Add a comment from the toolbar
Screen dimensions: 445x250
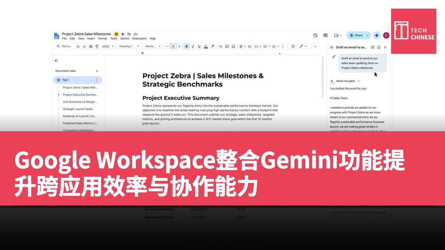227,46
